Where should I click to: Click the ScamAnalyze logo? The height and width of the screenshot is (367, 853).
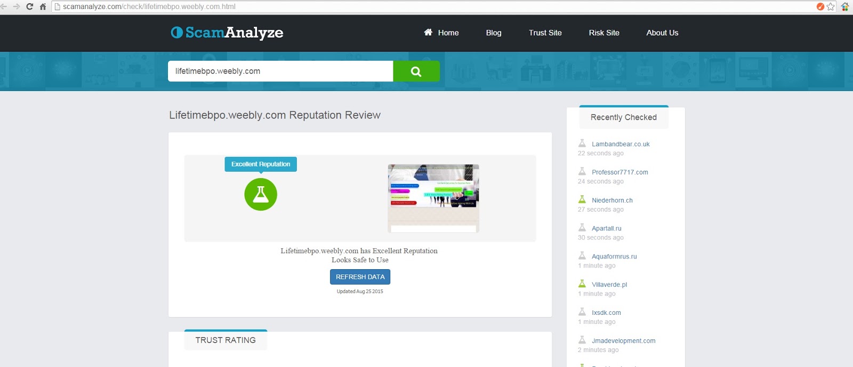point(227,32)
